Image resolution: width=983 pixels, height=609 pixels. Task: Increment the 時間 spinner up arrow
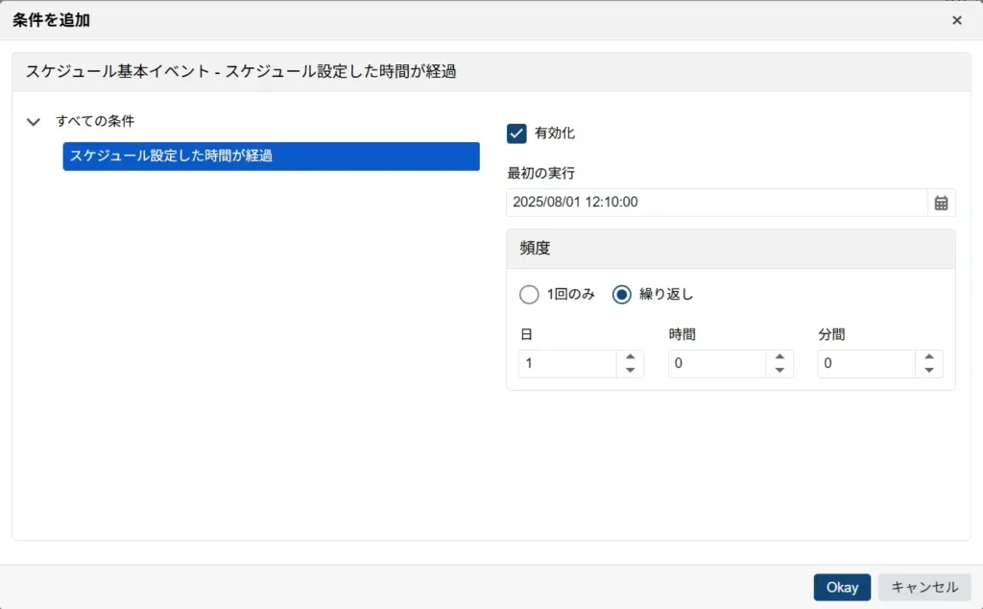click(x=779, y=357)
